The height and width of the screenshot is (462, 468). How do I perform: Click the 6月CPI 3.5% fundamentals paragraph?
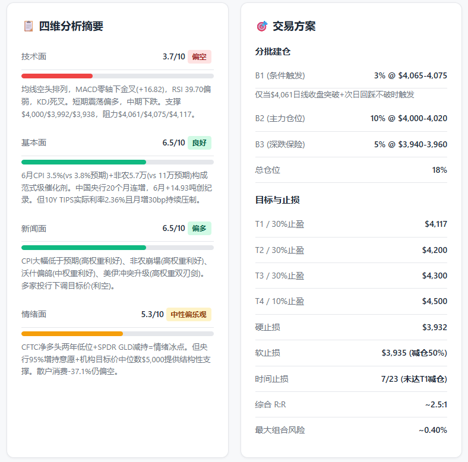116,188
